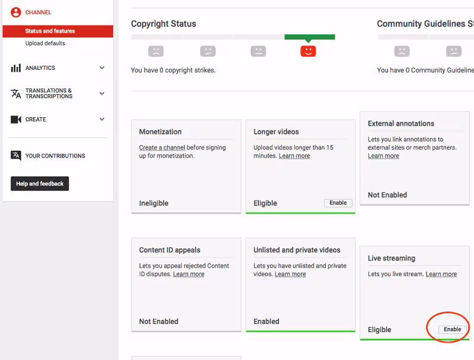This screenshot has width=474, height=360.
Task: Click the Create video camera icon
Action: click(16, 120)
